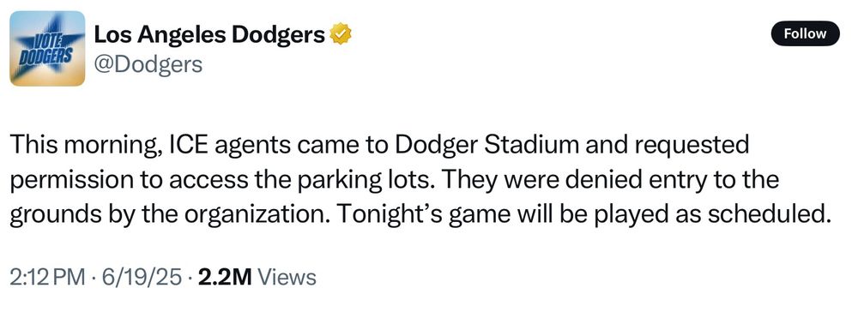
Task: Follow the Los Angeles Dodgers account
Action: click(x=805, y=33)
